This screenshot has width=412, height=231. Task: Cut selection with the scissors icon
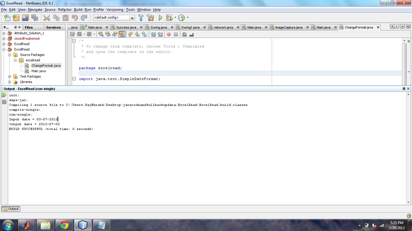[x=47, y=18]
